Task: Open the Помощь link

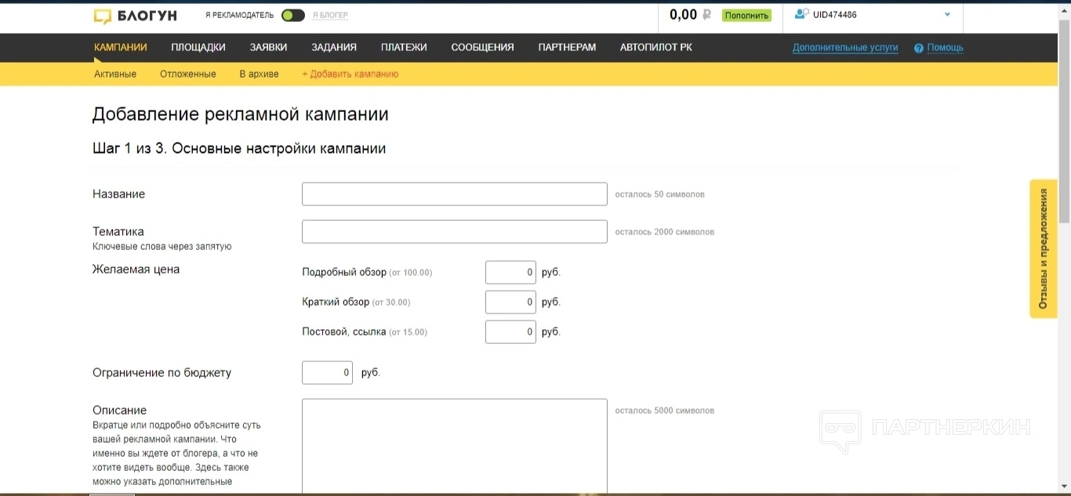Action: click(945, 48)
